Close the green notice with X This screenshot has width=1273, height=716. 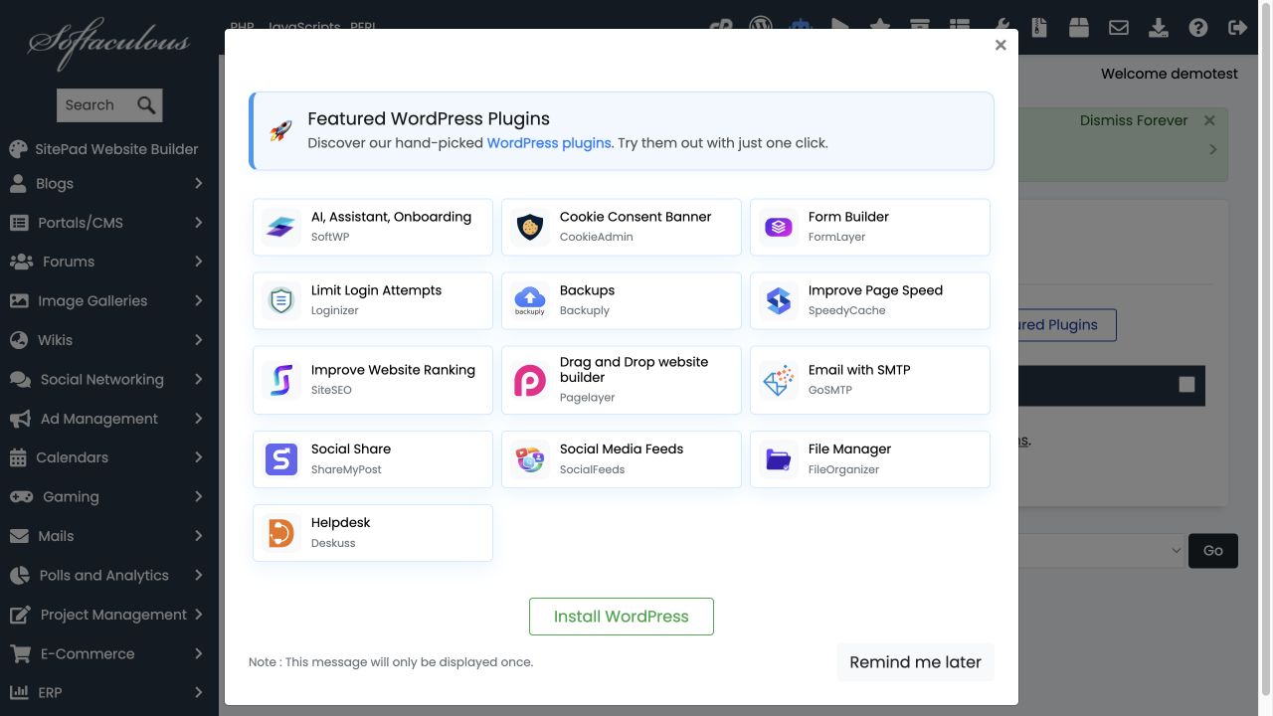point(1209,120)
